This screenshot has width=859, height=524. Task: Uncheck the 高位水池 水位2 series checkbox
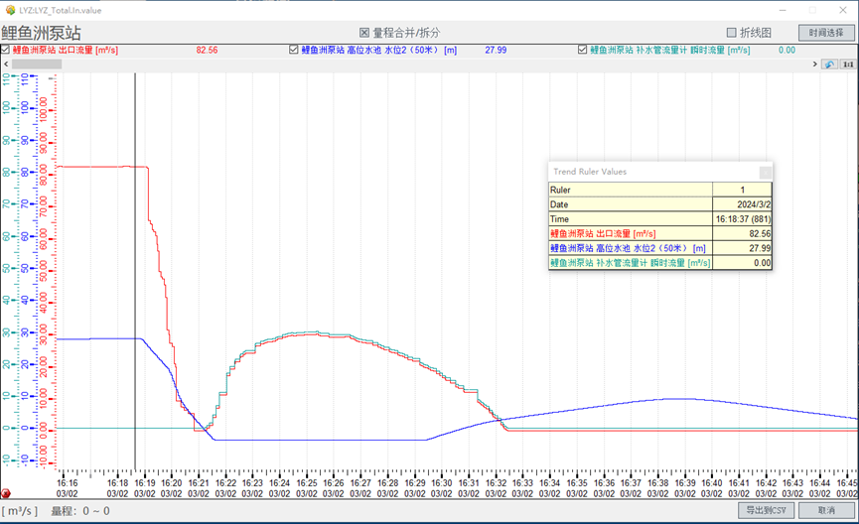coord(294,50)
